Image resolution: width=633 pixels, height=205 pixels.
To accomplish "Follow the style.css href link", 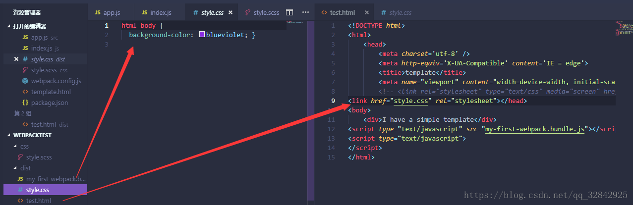I will (411, 101).
